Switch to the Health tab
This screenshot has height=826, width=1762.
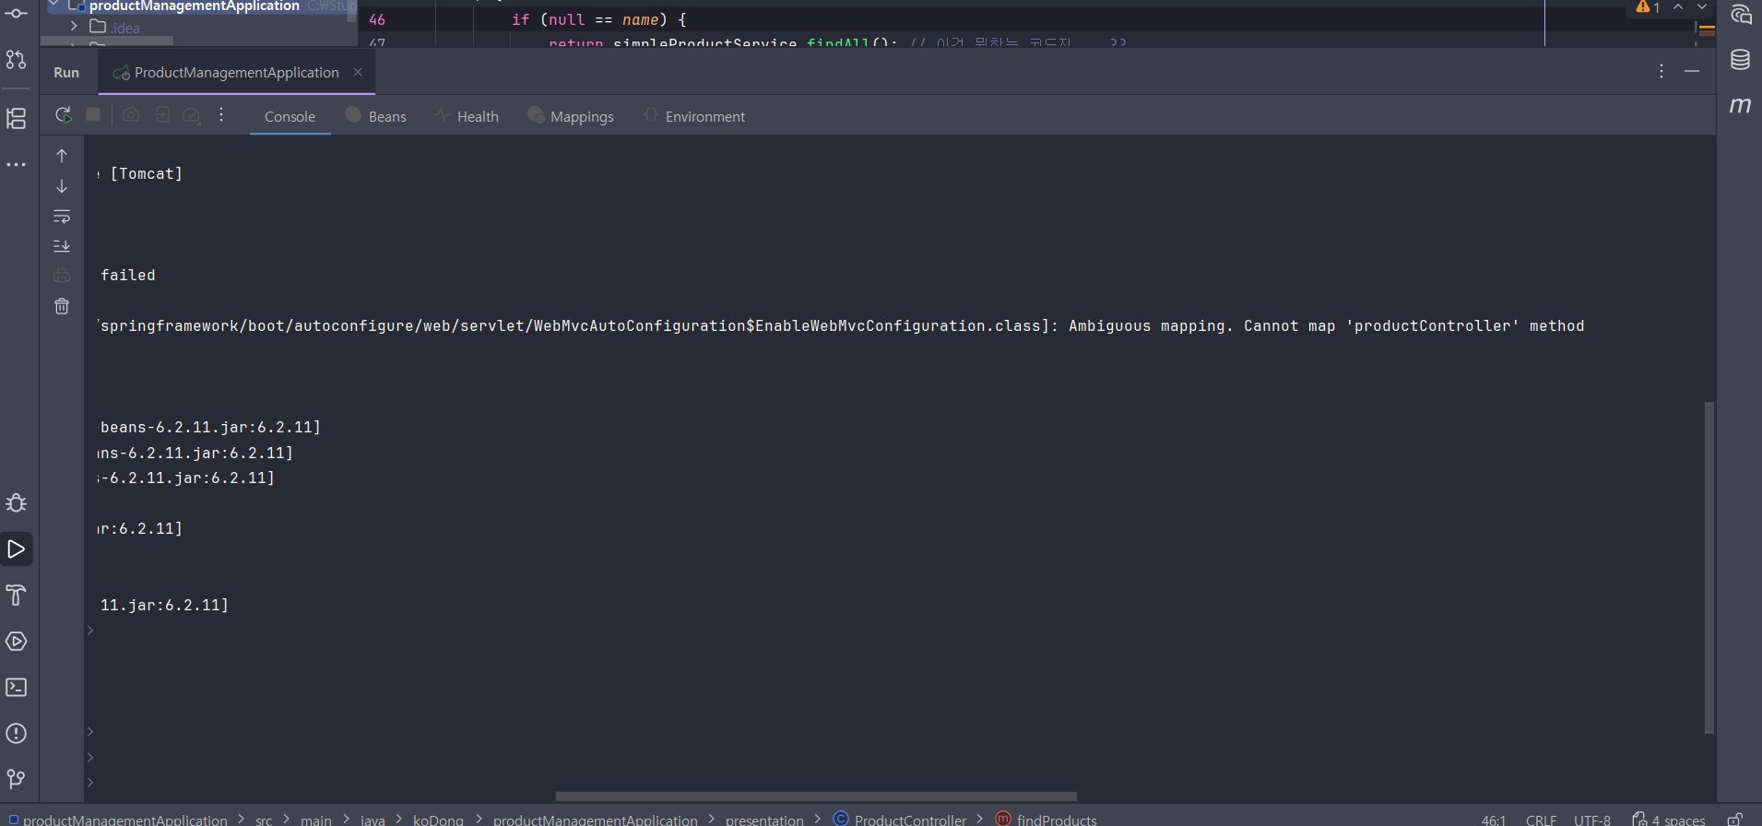[467, 116]
